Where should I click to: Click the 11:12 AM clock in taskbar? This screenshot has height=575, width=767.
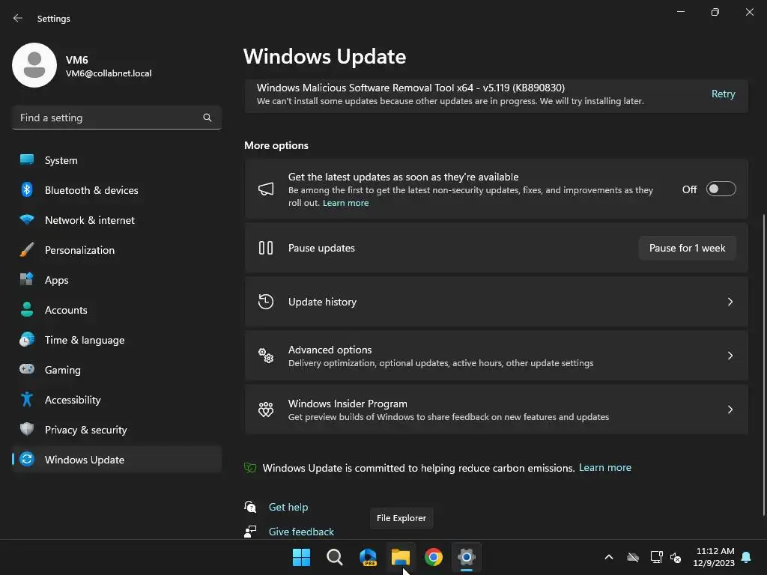(x=715, y=551)
